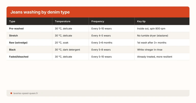Select the 'Every 4–5 wears' cell
This screenshot has width=196, height=103.
pyautogui.click(x=101, y=36)
